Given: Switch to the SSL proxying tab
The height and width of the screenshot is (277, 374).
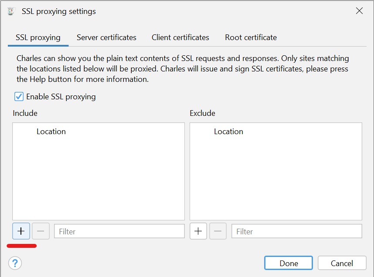Looking at the screenshot, I should coord(38,37).
